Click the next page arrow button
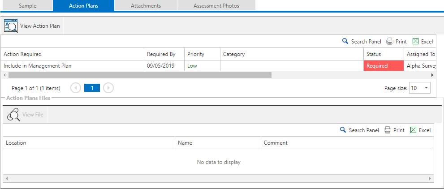The image size is (444, 189). [x=108, y=88]
